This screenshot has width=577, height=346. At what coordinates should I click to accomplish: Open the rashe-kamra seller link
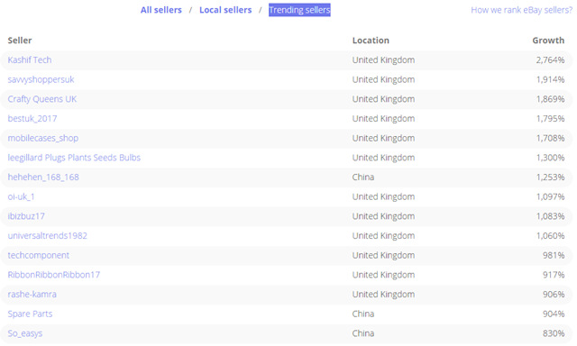coord(32,294)
